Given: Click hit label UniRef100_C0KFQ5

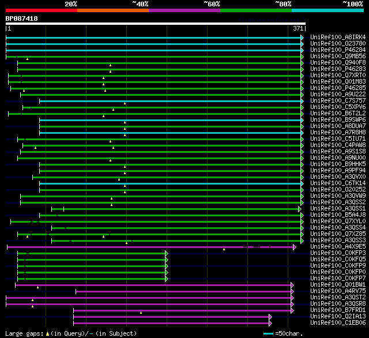Looking at the screenshot, I should pyautogui.click(x=338, y=260).
